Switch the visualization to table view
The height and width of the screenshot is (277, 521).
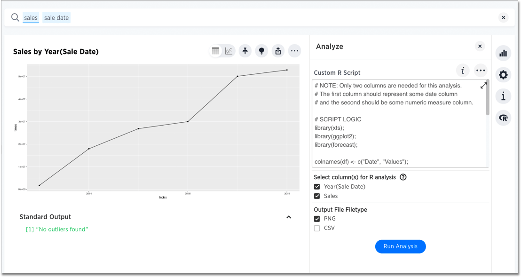[215, 51]
